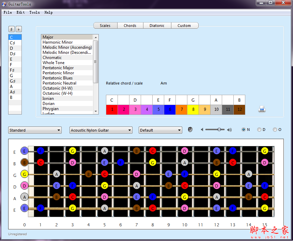This screenshot has width=293, height=241.
Task: Click the orange color swatch numbered 7
Action: (x=182, y=109)
